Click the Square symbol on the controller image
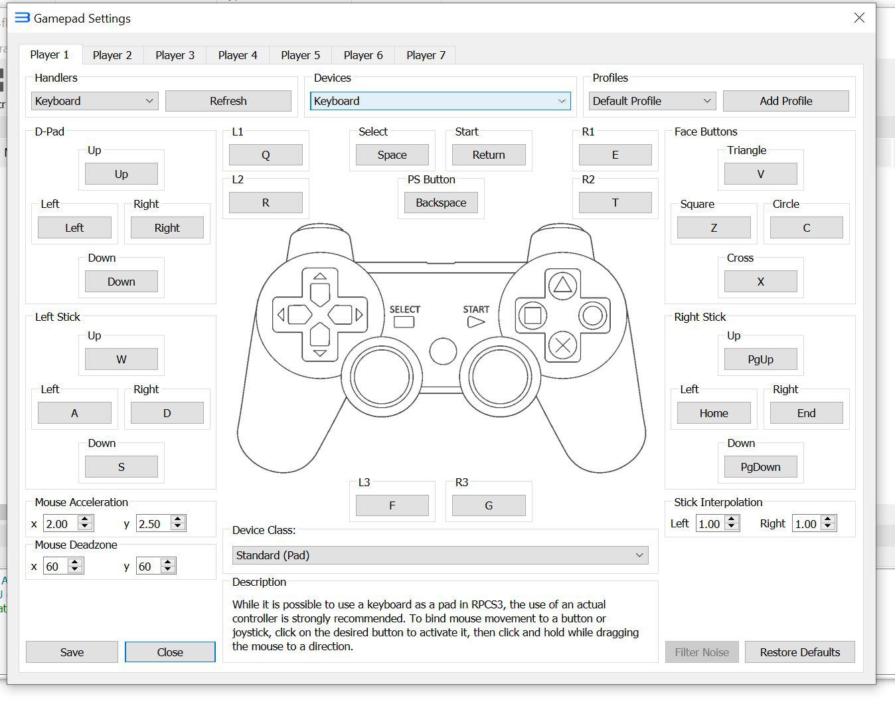Viewport: 895px width, 718px height. point(532,315)
